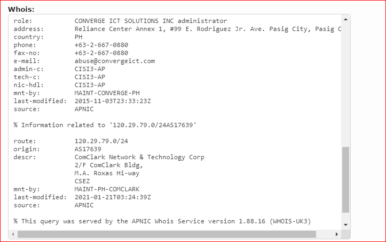The height and width of the screenshot is (242, 386).
Task: Click the phone number +63-2-667-0880
Action: (101, 45)
